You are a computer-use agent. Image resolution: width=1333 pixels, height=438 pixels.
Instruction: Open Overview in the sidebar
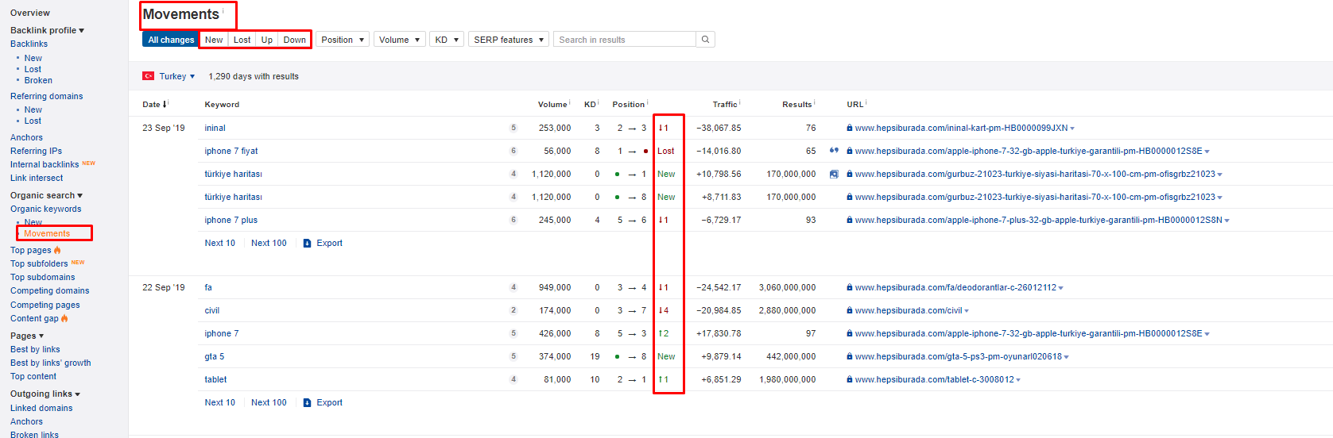coord(30,13)
